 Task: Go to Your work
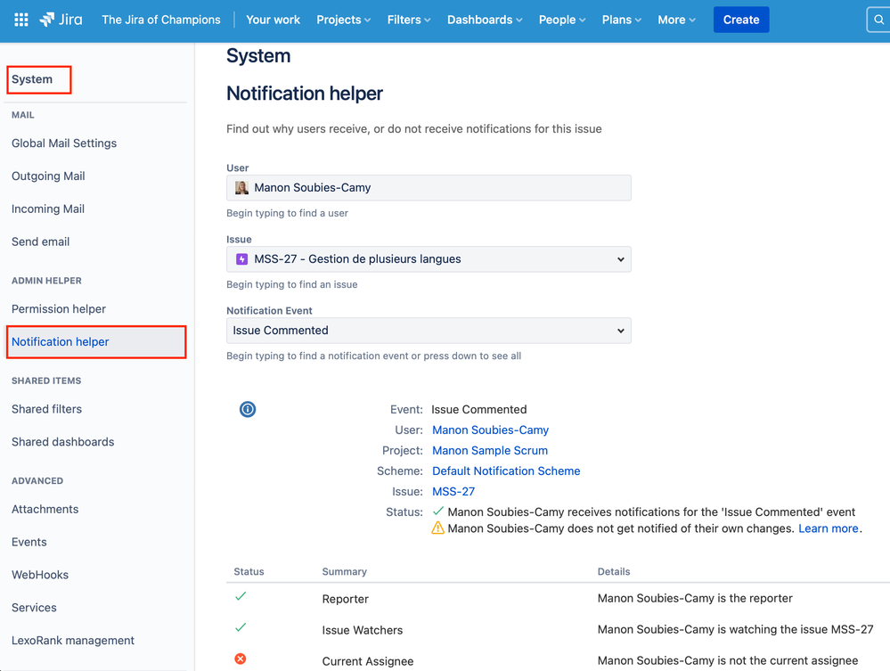pos(273,20)
